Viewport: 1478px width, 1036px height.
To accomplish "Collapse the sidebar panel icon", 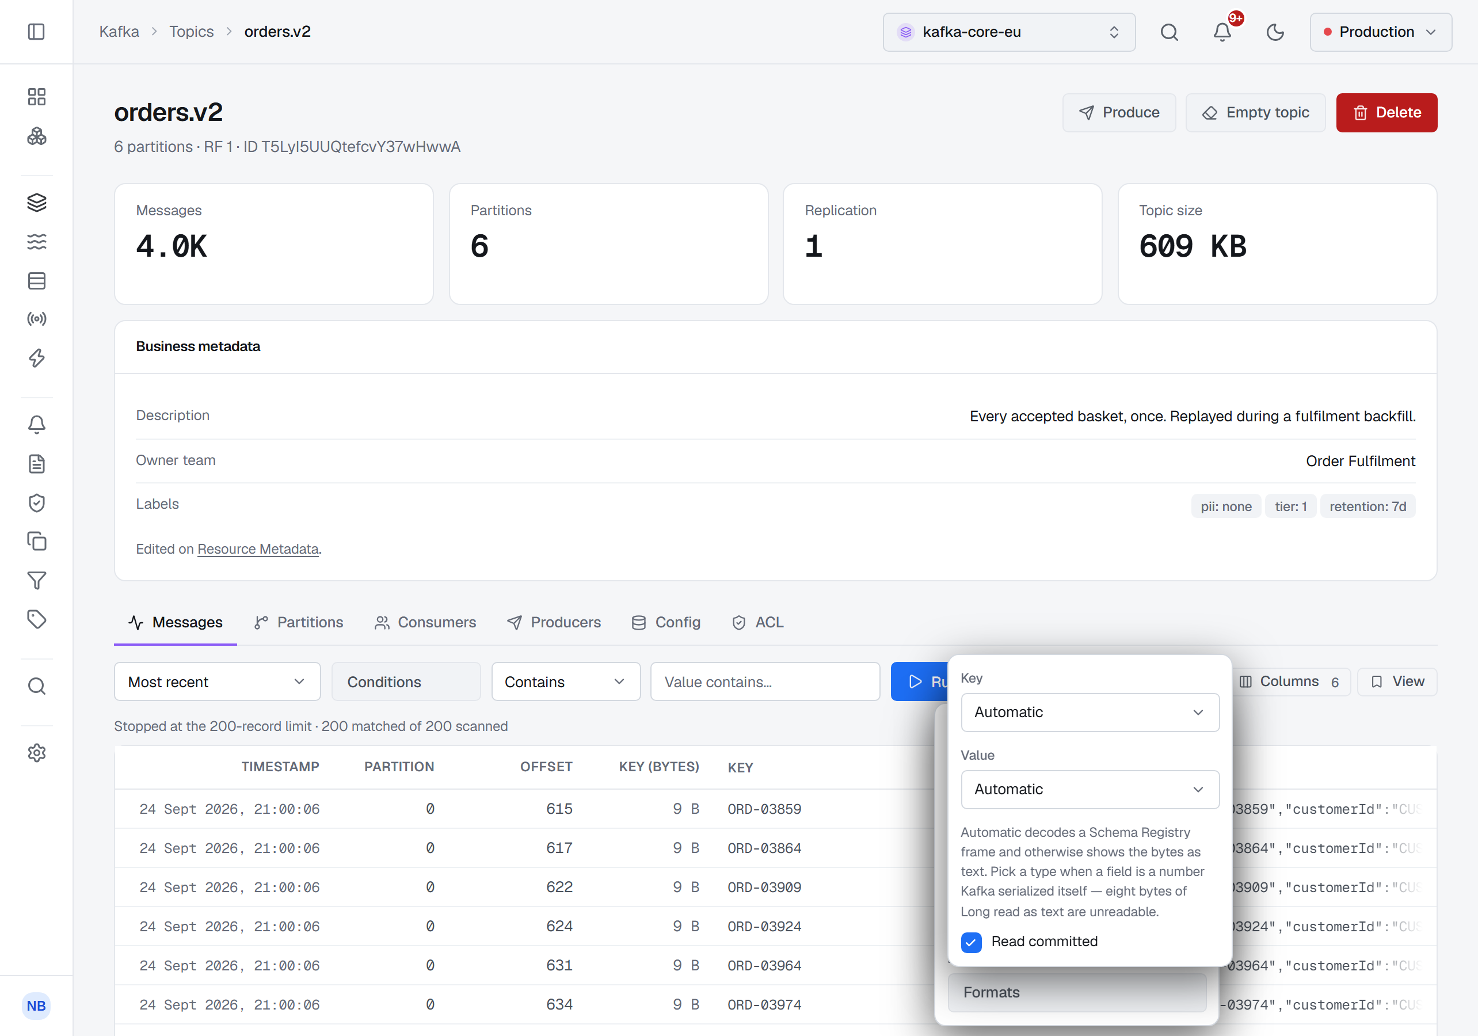I will [36, 32].
